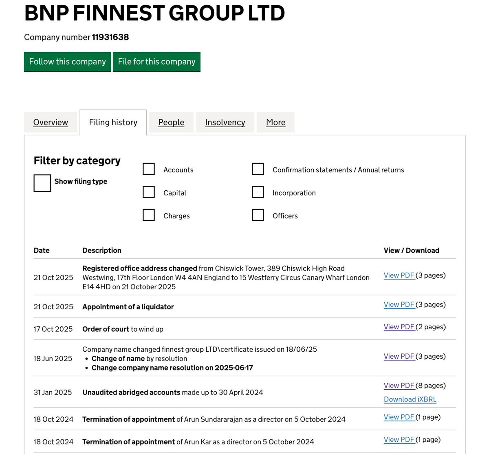This screenshot has width=489, height=454.
Task: Check the Officers category filter
Action: 258,215
